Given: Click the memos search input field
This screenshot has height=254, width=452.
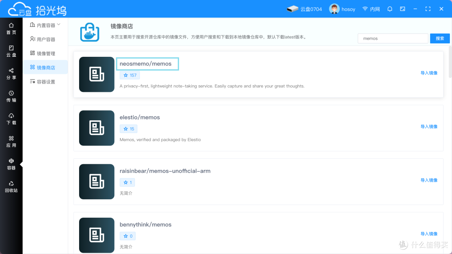Looking at the screenshot, I should pos(393,38).
